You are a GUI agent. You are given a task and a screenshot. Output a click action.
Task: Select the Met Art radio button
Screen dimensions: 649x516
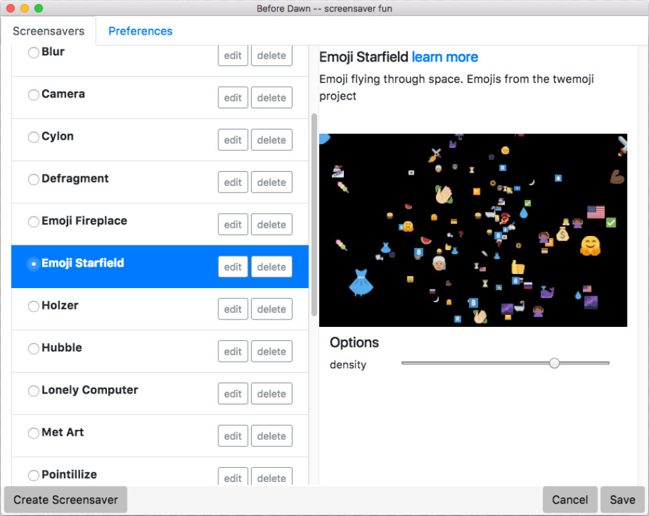point(33,433)
